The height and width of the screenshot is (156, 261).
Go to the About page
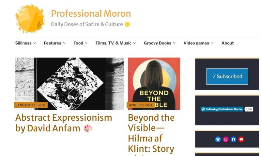[x=227, y=43]
